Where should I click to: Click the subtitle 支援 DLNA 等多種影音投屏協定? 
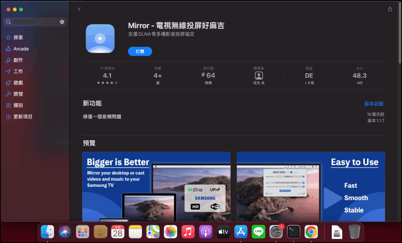(x=161, y=34)
